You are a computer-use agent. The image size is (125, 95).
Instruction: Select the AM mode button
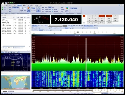(x=115, y=16)
